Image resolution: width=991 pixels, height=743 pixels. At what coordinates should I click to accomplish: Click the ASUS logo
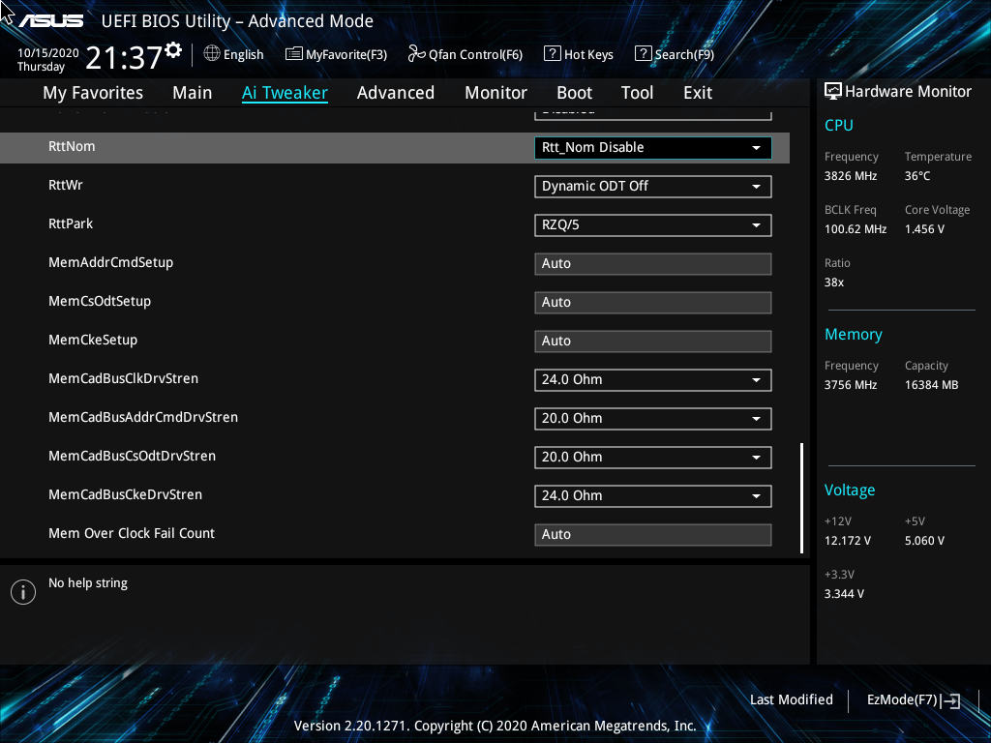[50, 21]
